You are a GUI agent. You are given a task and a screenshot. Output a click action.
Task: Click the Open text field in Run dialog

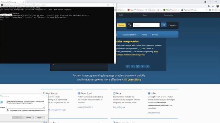click(x=26, y=107)
